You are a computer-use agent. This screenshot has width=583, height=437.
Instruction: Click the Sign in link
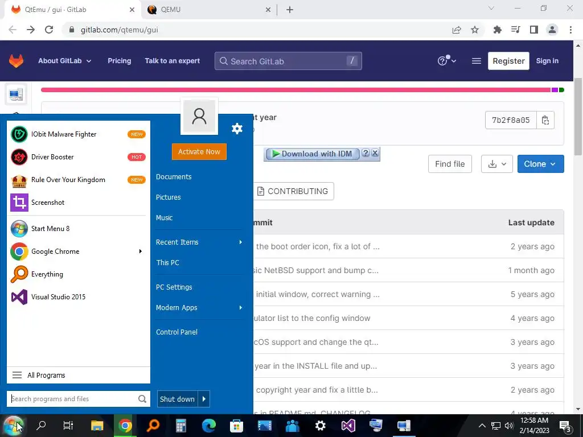point(547,61)
